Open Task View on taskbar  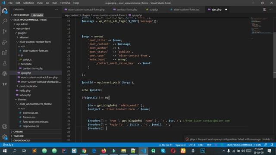[x=24, y=151]
